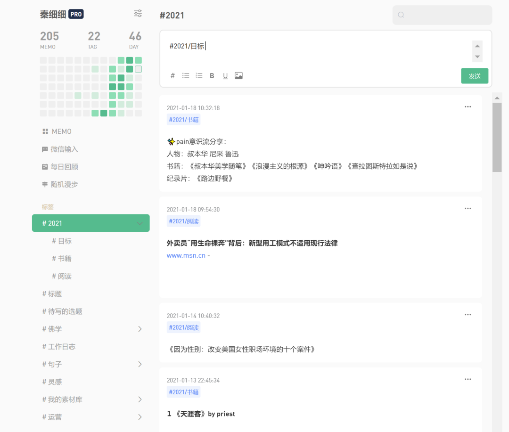Select the # 标题 tag
The height and width of the screenshot is (432, 509).
pyautogui.click(x=52, y=294)
